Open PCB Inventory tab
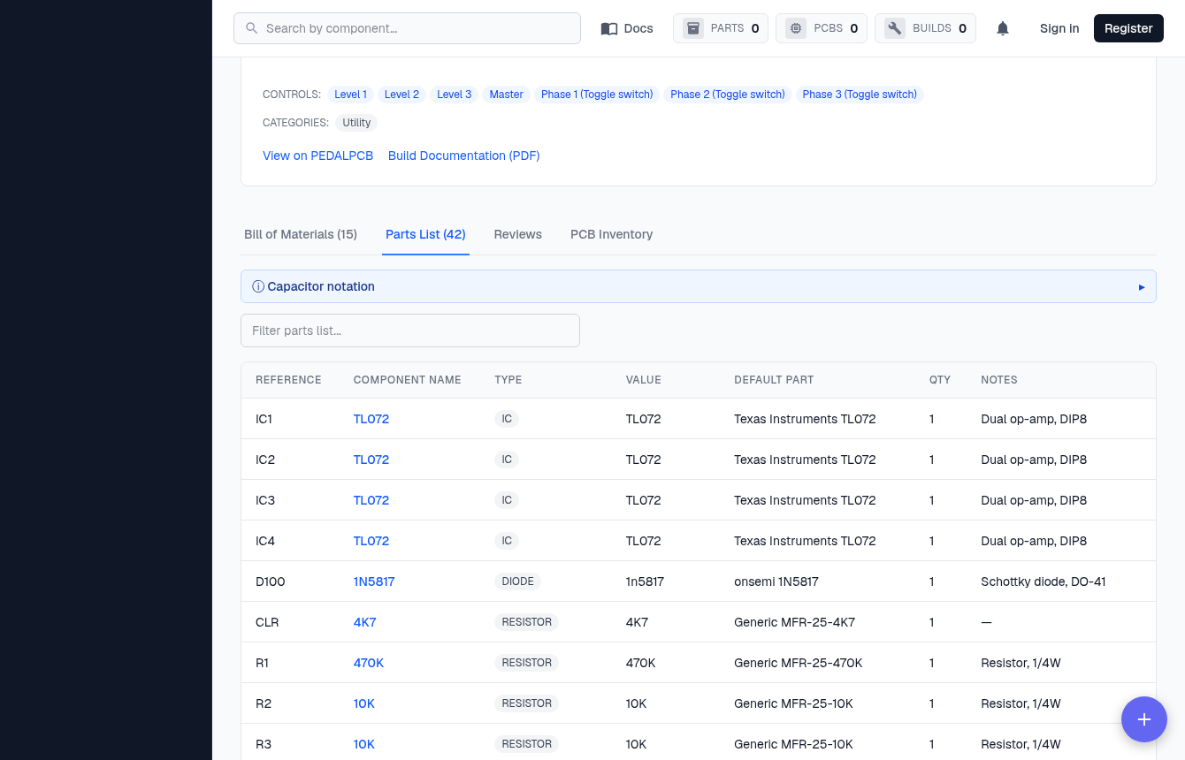This screenshot has height=760, width=1185. (x=612, y=234)
